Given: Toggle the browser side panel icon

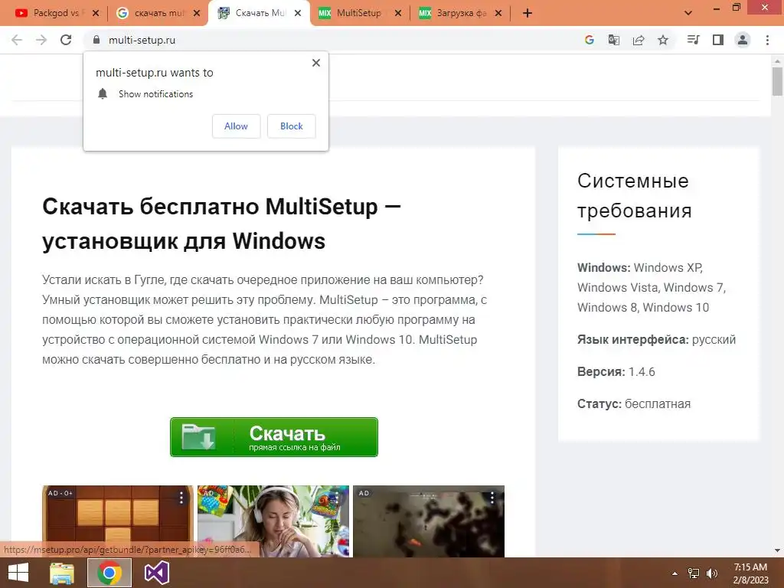Looking at the screenshot, I should point(718,40).
